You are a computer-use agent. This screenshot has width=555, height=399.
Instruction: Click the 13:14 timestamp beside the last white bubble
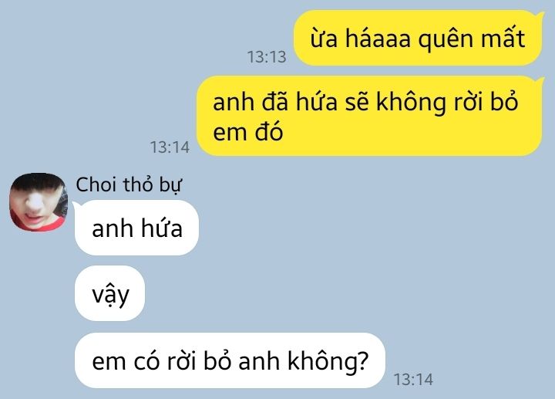413,380
